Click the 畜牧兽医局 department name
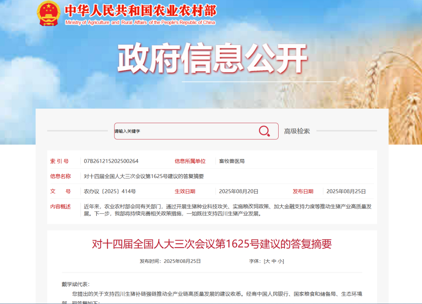Image resolution: width=422 pixels, height=304 pixels. [232, 161]
